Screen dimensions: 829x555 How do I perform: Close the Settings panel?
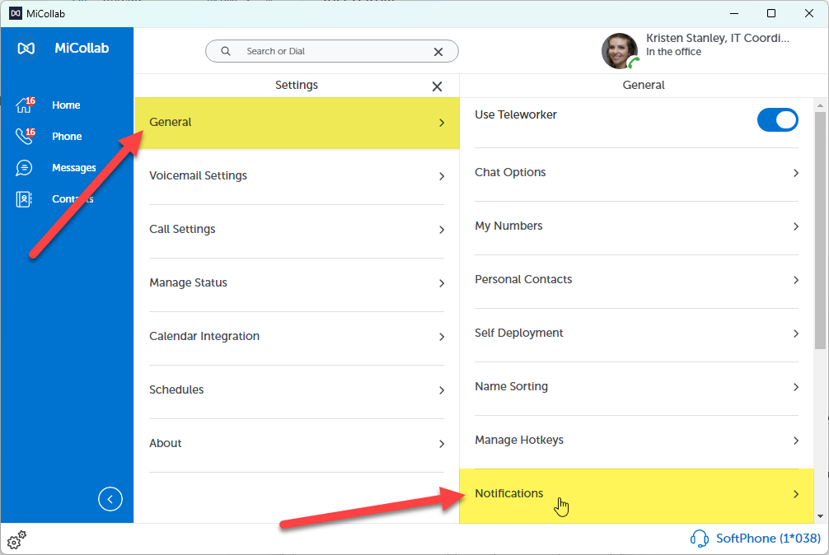click(437, 86)
